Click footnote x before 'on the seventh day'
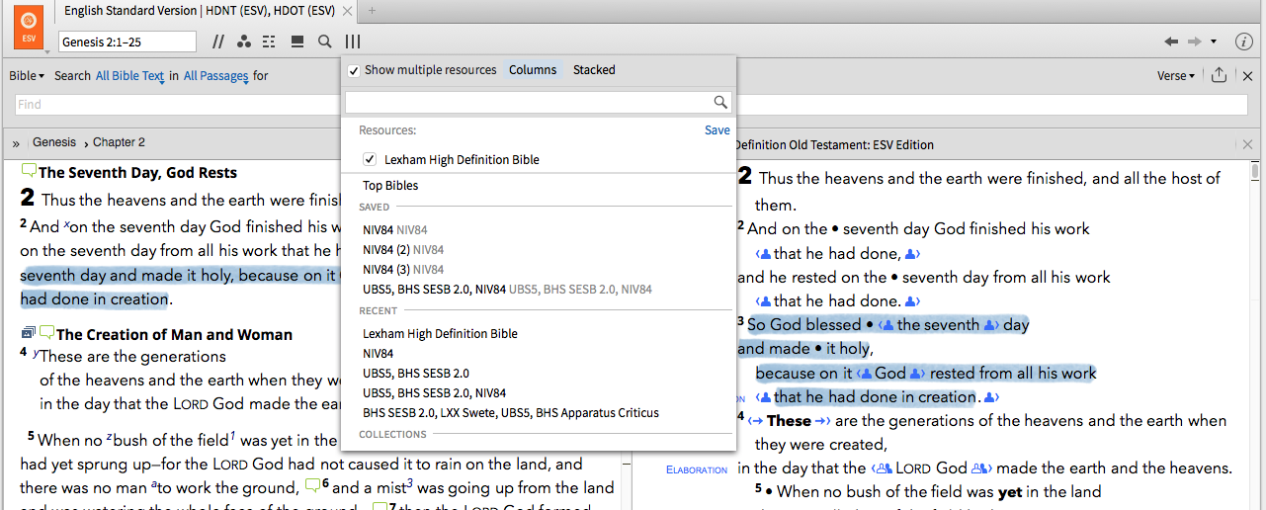This screenshot has height=510, width=1266. coord(67,224)
